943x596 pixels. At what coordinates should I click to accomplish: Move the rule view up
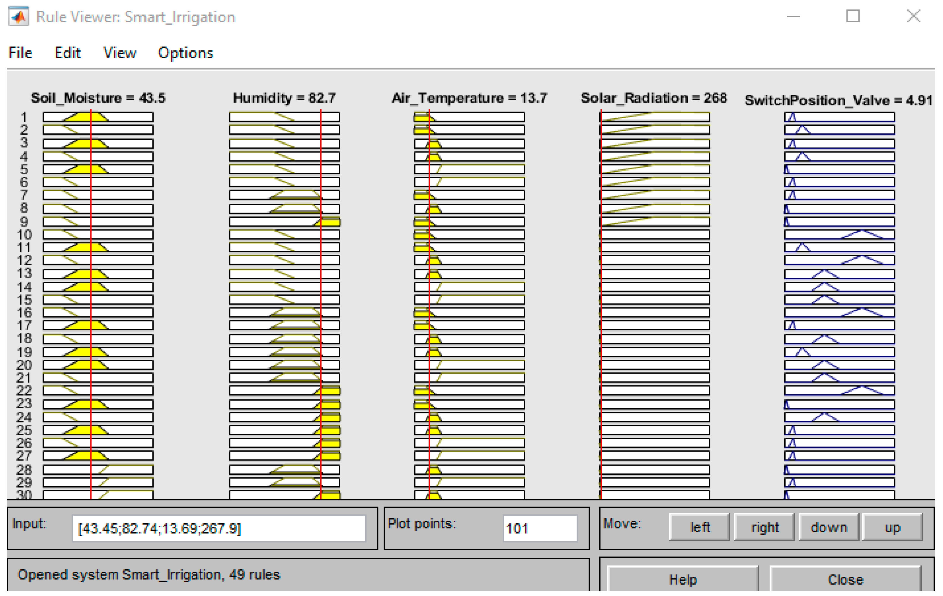coord(893,527)
